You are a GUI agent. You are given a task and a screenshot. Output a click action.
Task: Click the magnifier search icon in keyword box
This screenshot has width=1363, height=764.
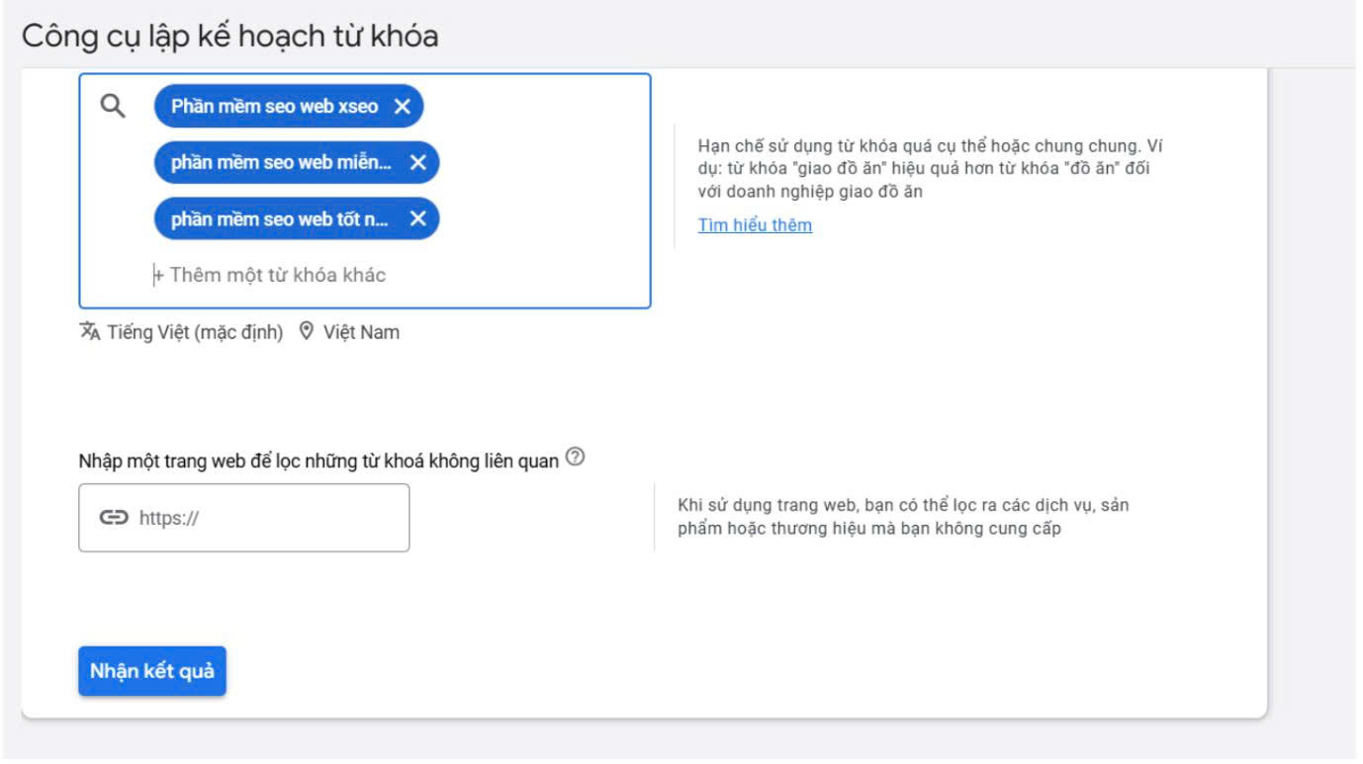[x=114, y=107]
